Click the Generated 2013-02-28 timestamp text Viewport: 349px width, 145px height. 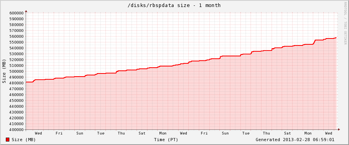[x=295, y=140]
